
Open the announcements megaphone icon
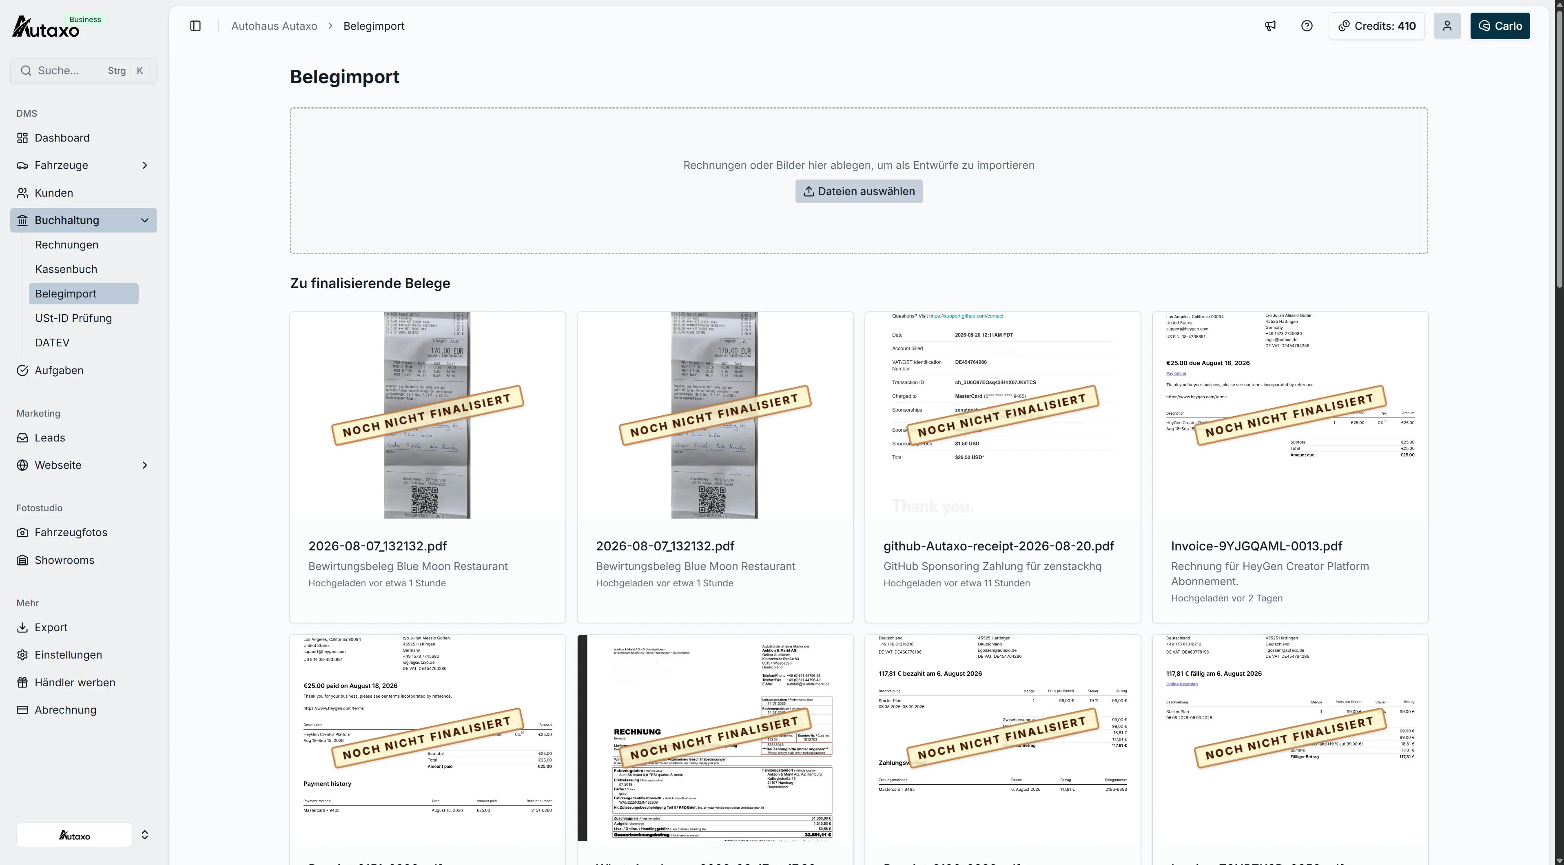(1270, 26)
